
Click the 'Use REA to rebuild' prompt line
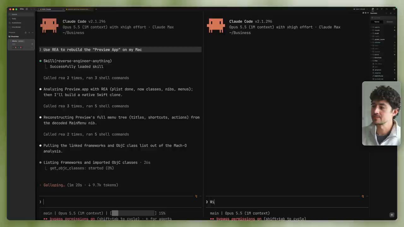(x=120, y=49)
